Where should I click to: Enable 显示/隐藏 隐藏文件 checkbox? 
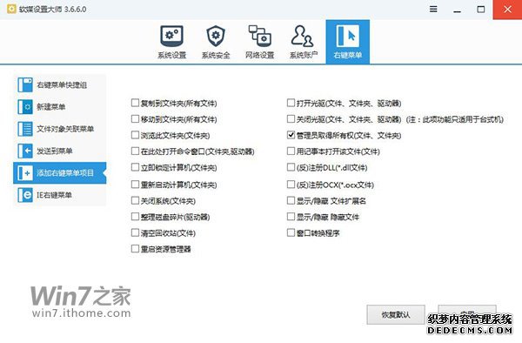[x=291, y=217]
